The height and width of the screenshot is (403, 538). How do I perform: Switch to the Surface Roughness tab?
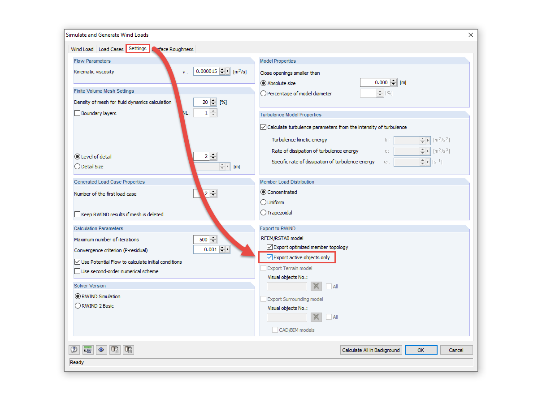click(x=174, y=49)
